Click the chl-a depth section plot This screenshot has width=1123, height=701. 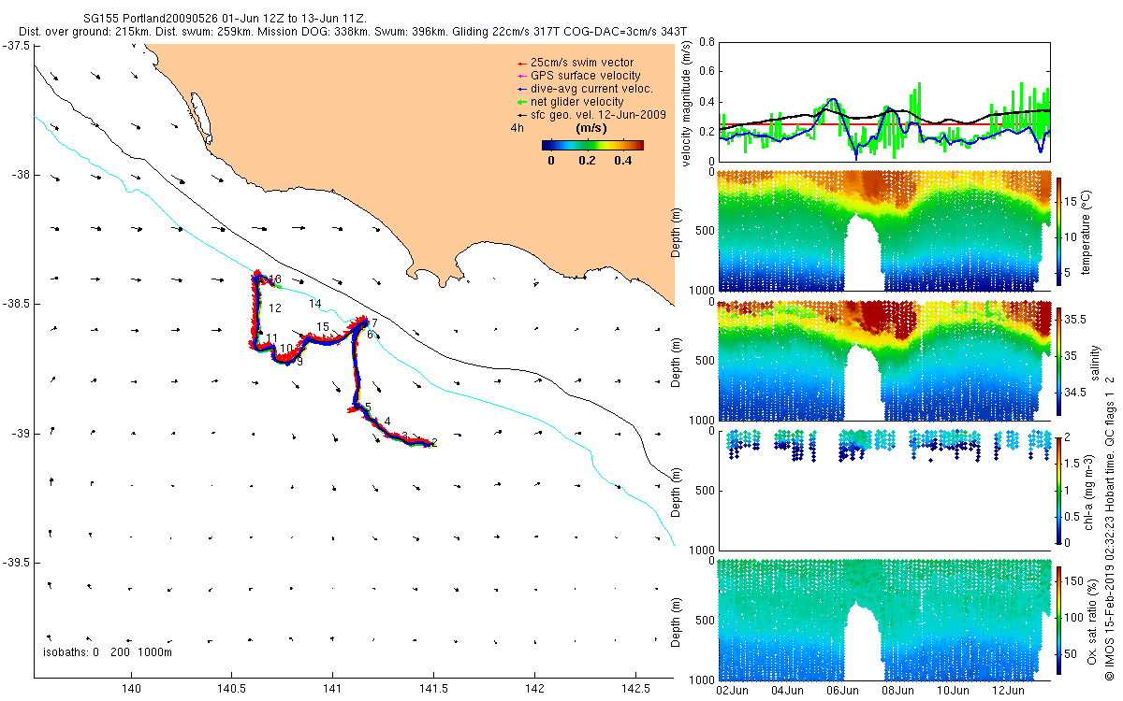882,489
